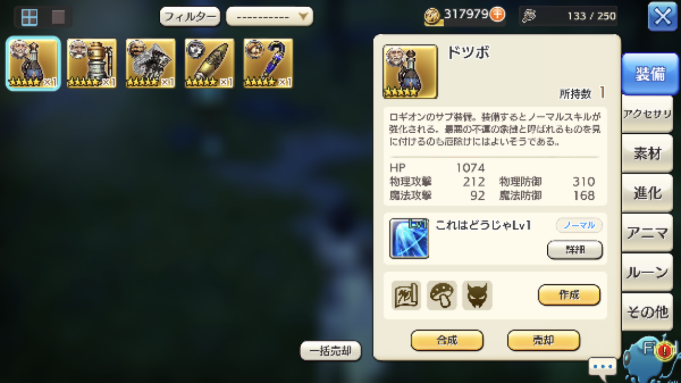Switch to single large view icon

click(58, 17)
